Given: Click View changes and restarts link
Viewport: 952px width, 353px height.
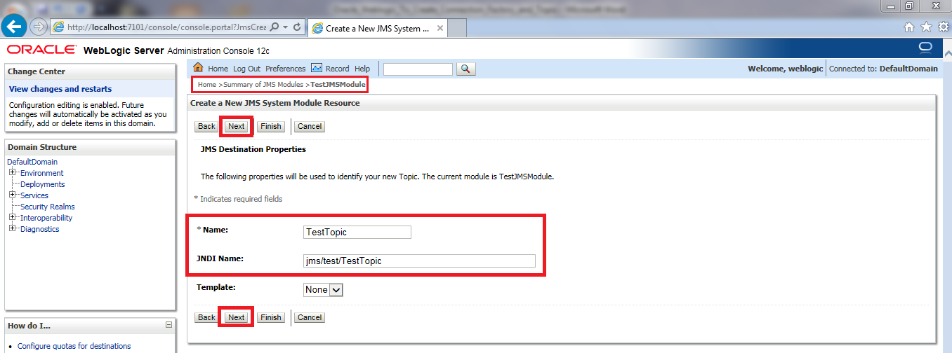Looking at the screenshot, I should pos(60,89).
